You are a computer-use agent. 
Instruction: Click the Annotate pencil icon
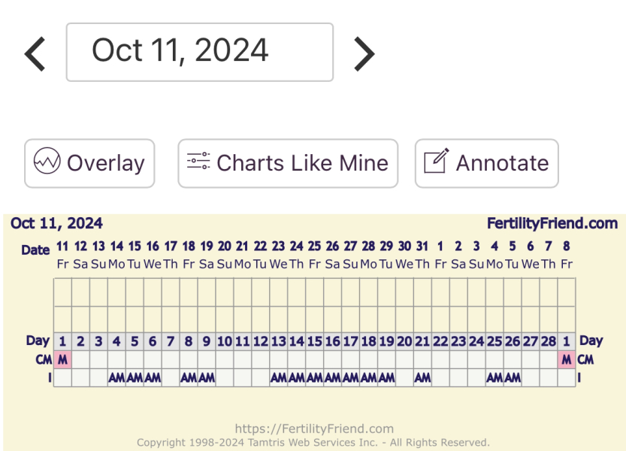436,162
